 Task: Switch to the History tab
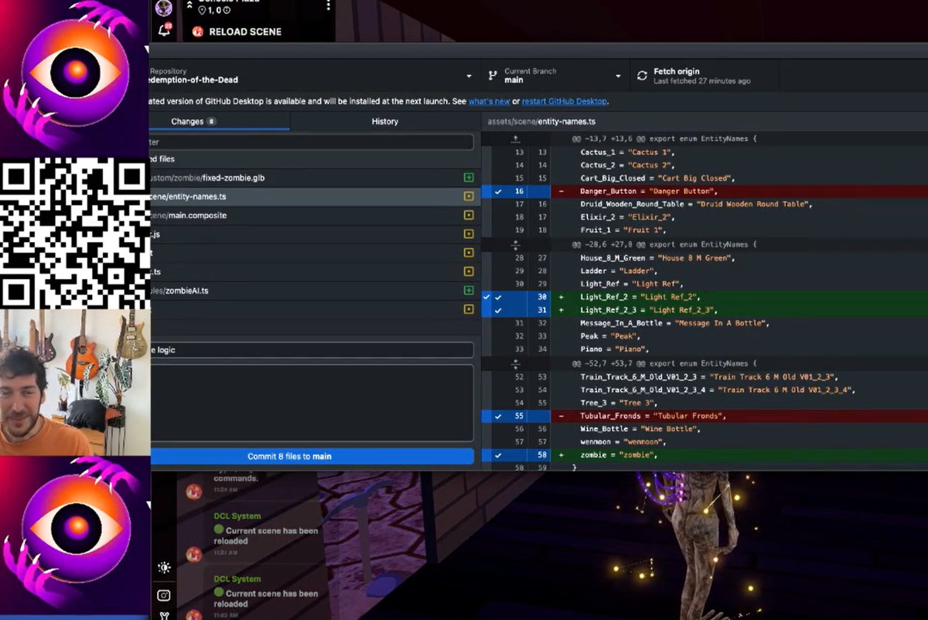384,121
